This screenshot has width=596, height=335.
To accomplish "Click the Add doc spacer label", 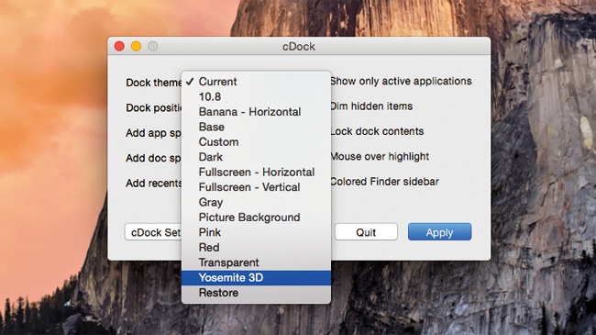I will point(154,158).
